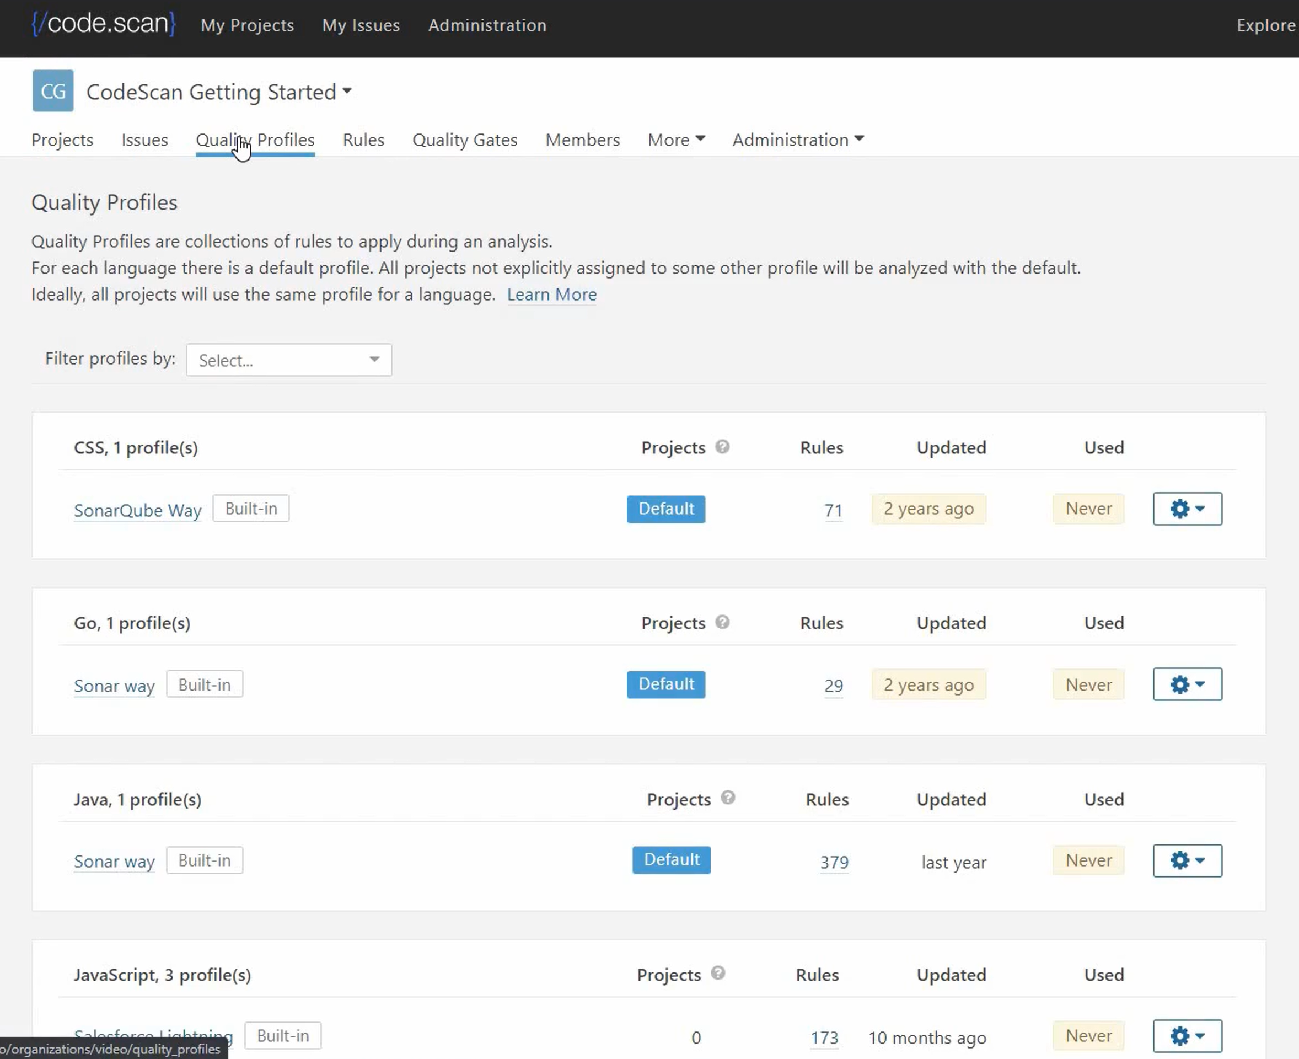The height and width of the screenshot is (1059, 1299).
Task: Open the organization Administration dropdown
Action: click(x=798, y=140)
